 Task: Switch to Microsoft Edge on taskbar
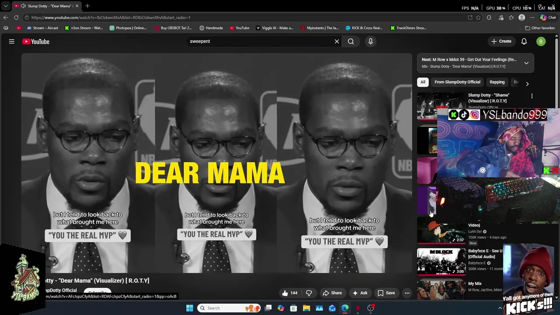(x=345, y=308)
